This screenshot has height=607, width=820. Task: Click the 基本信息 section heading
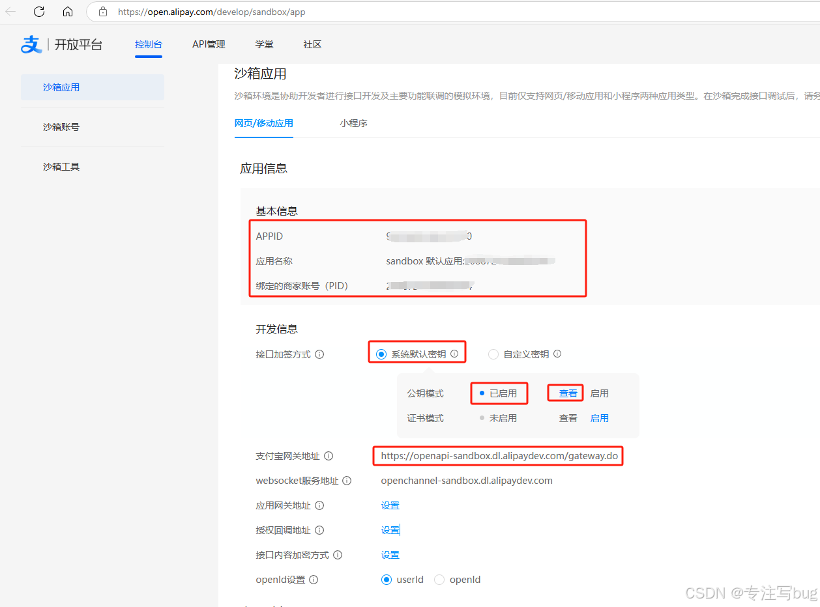tap(277, 211)
